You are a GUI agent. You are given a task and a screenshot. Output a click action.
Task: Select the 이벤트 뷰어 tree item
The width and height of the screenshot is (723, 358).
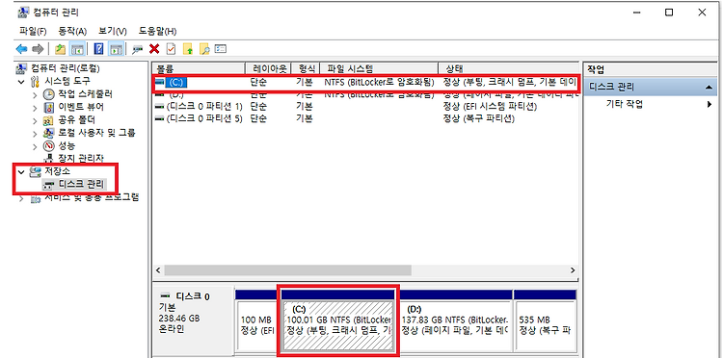81,107
